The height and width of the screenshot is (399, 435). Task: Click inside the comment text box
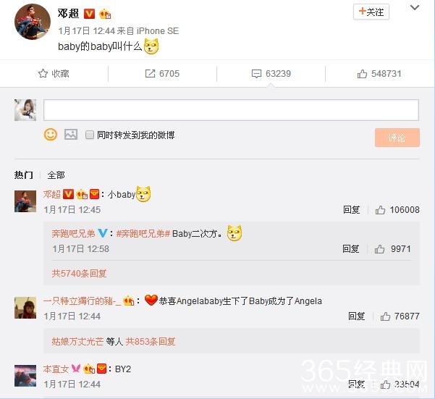[x=231, y=110]
